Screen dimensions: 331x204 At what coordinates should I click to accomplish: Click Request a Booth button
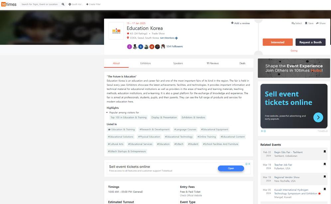(310, 42)
